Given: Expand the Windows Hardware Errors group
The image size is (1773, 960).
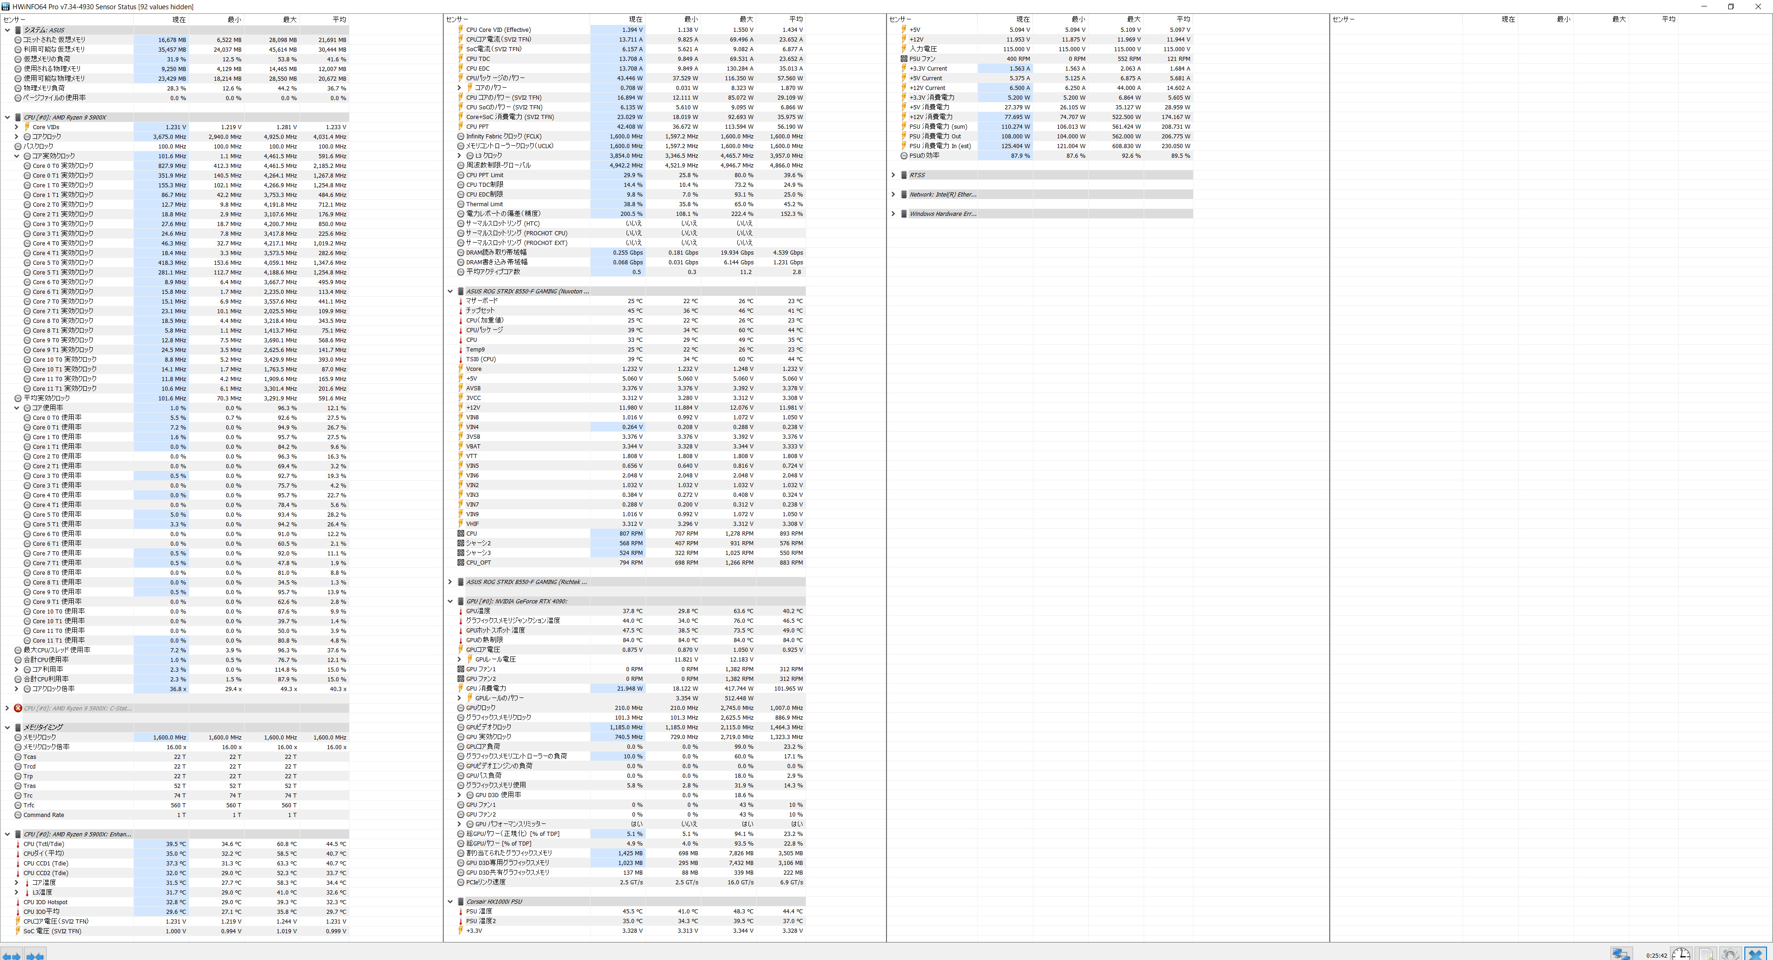Looking at the screenshot, I should click(x=893, y=214).
